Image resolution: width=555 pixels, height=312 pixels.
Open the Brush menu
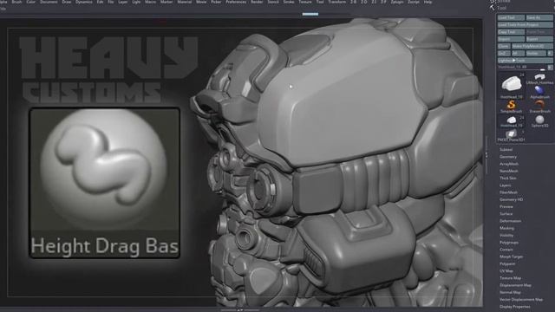(x=16, y=2)
